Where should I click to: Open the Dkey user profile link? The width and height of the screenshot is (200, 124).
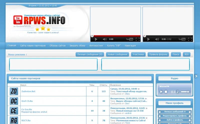127,94
